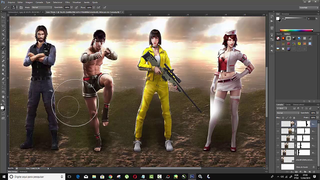Viewport: 320px width, 180px height.
Task: Enable airbrush mode icon next to Fluxo
Action: (98, 7)
